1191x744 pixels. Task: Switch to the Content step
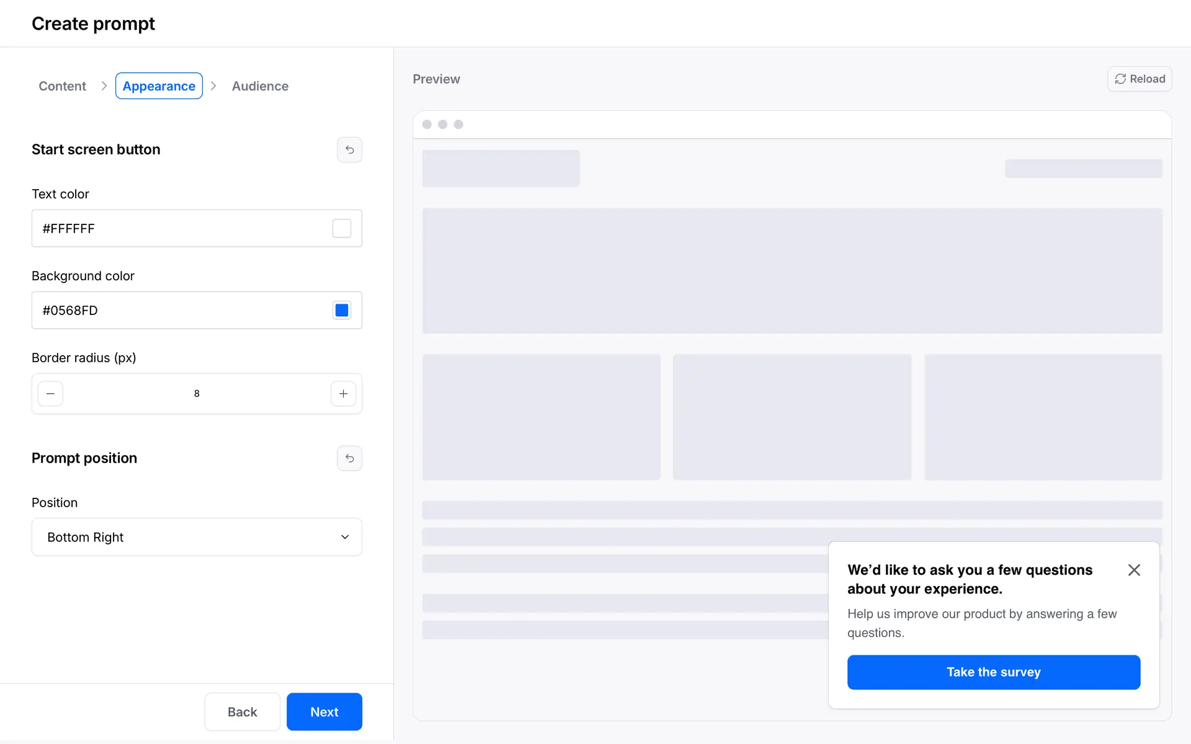point(62,86)
